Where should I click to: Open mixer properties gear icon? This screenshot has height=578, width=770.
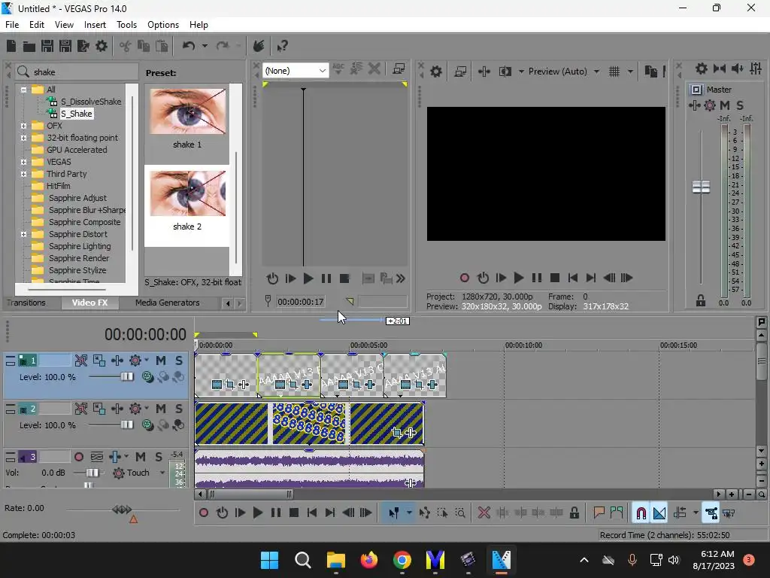702,68
